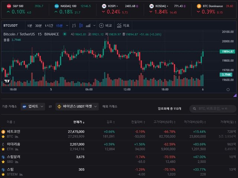Viewport: 238px width, 178px height.
Task: Open candlestick chart style selector
Action: 81,25
